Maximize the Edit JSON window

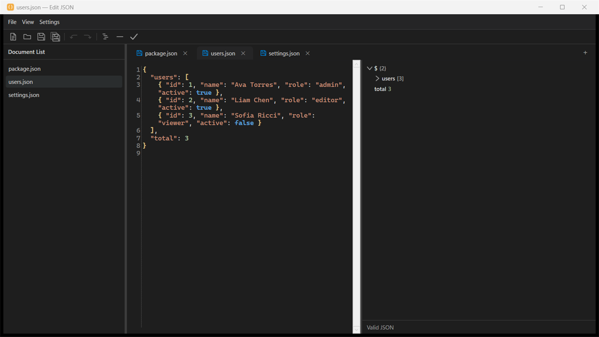coord(562,7)
